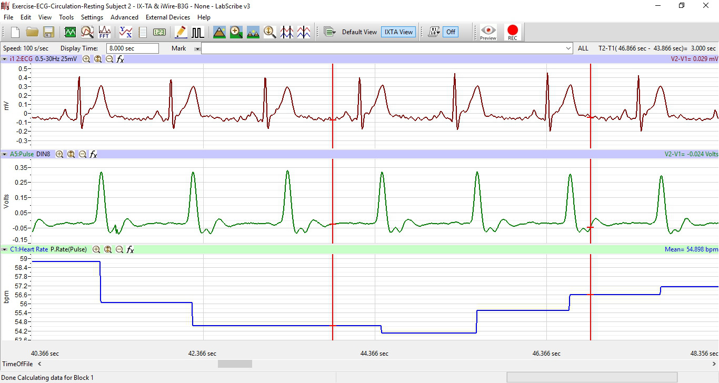Collapse the Heart Rate channel header triangle
The width and height of the screenshot is (719, 383).
[x=5, y=249]
